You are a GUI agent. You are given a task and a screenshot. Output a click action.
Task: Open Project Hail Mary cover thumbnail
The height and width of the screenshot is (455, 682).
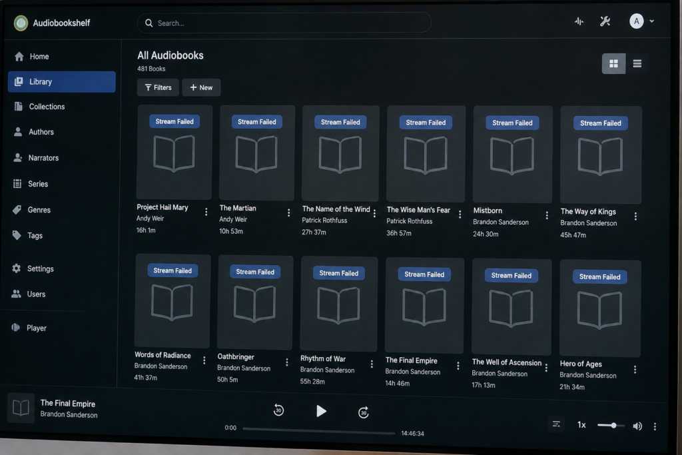point(174,153)
